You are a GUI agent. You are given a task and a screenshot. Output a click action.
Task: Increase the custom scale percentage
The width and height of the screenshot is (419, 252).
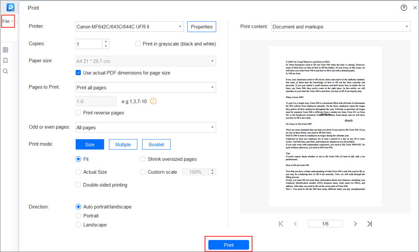[x=212, y=170]
